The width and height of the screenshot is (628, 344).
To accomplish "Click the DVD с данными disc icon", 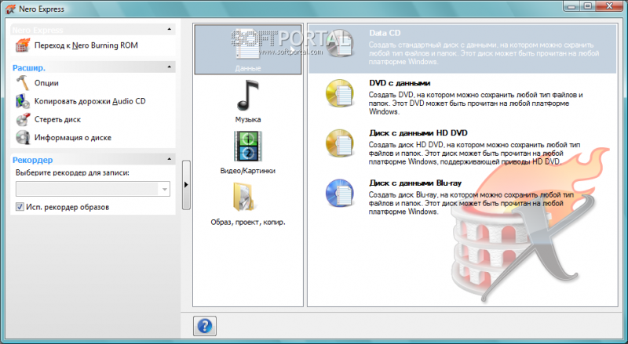I will [x=340, y=93].
